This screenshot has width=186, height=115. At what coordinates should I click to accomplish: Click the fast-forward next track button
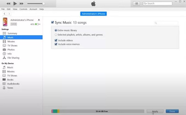coord(21,4)
